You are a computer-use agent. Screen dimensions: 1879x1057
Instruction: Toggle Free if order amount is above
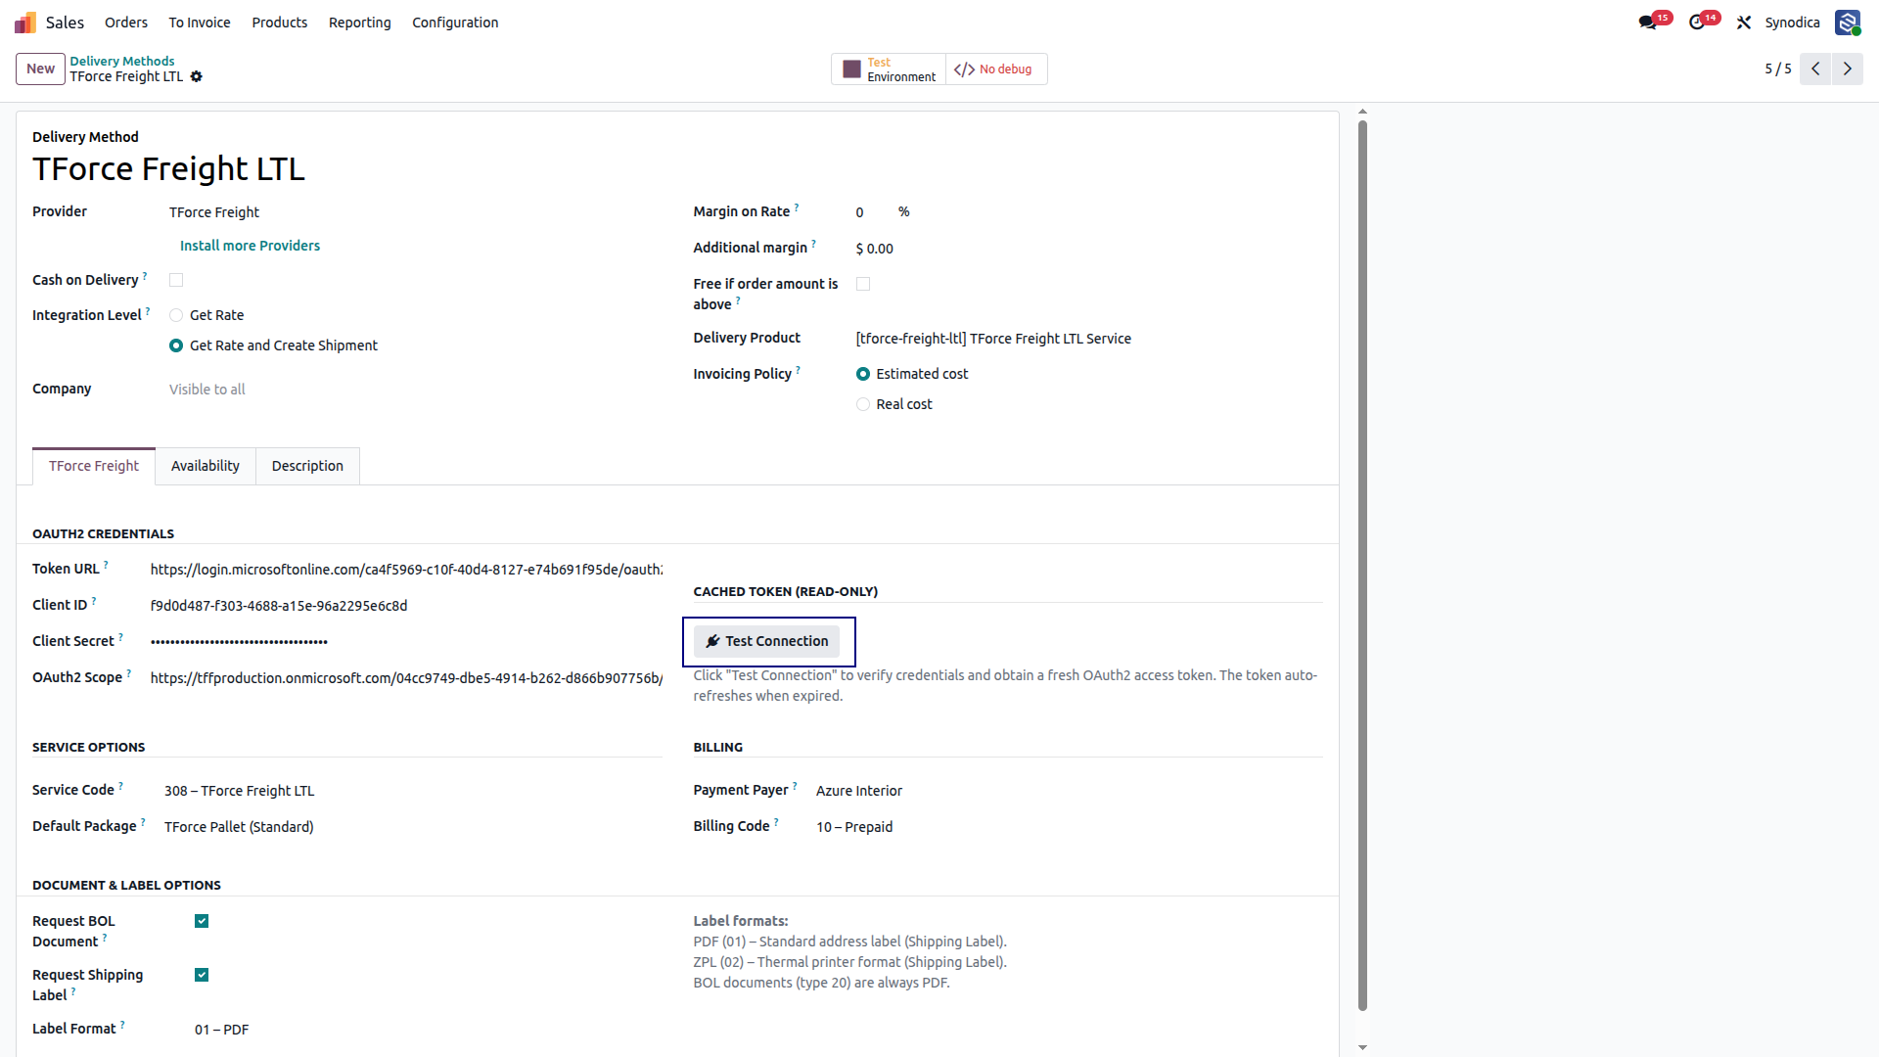(863, 284)
